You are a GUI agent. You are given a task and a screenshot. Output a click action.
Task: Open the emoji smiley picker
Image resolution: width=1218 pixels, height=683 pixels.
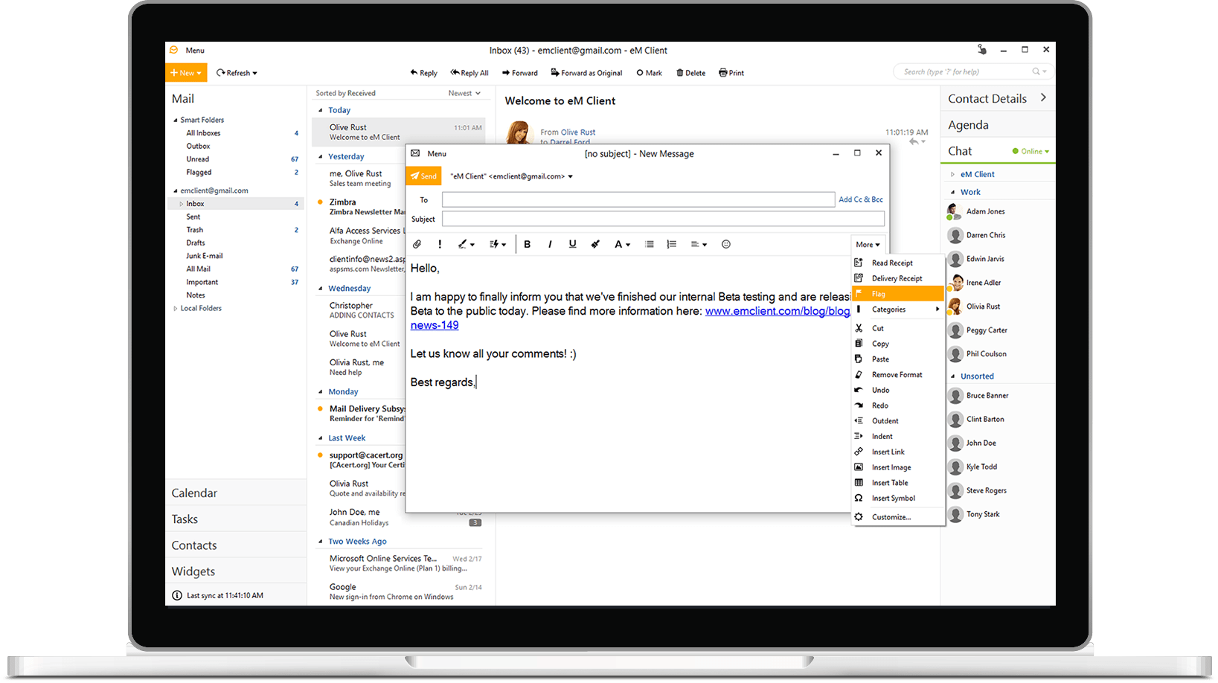coord(726,244)
